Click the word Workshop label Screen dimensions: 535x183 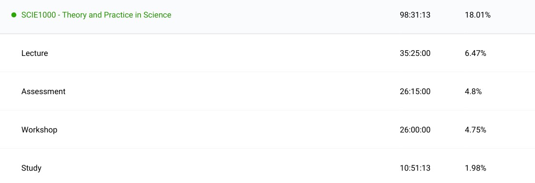pyautogui.click(x=39, y=130)
